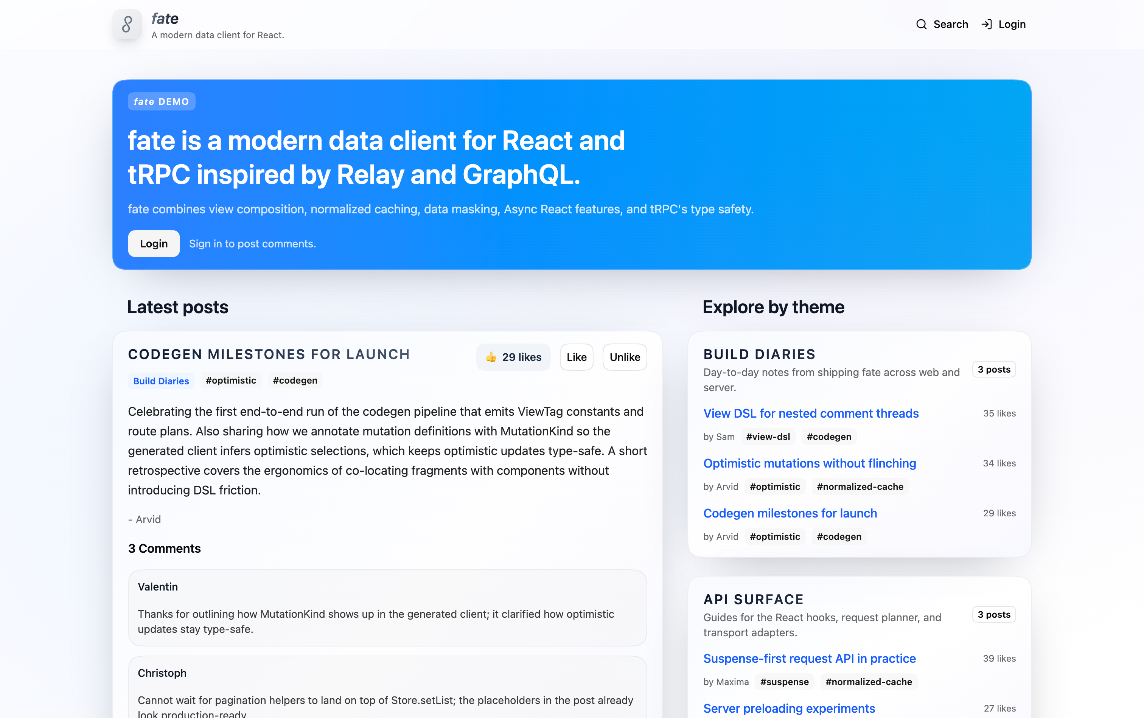This screenshot has height=718, width=1144.
Task: Open Server preloading experiments post
Action: pos(789,708)
